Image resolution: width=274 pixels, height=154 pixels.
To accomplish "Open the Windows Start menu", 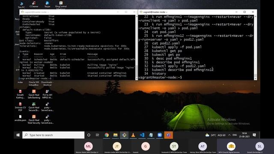I will 18,135.
